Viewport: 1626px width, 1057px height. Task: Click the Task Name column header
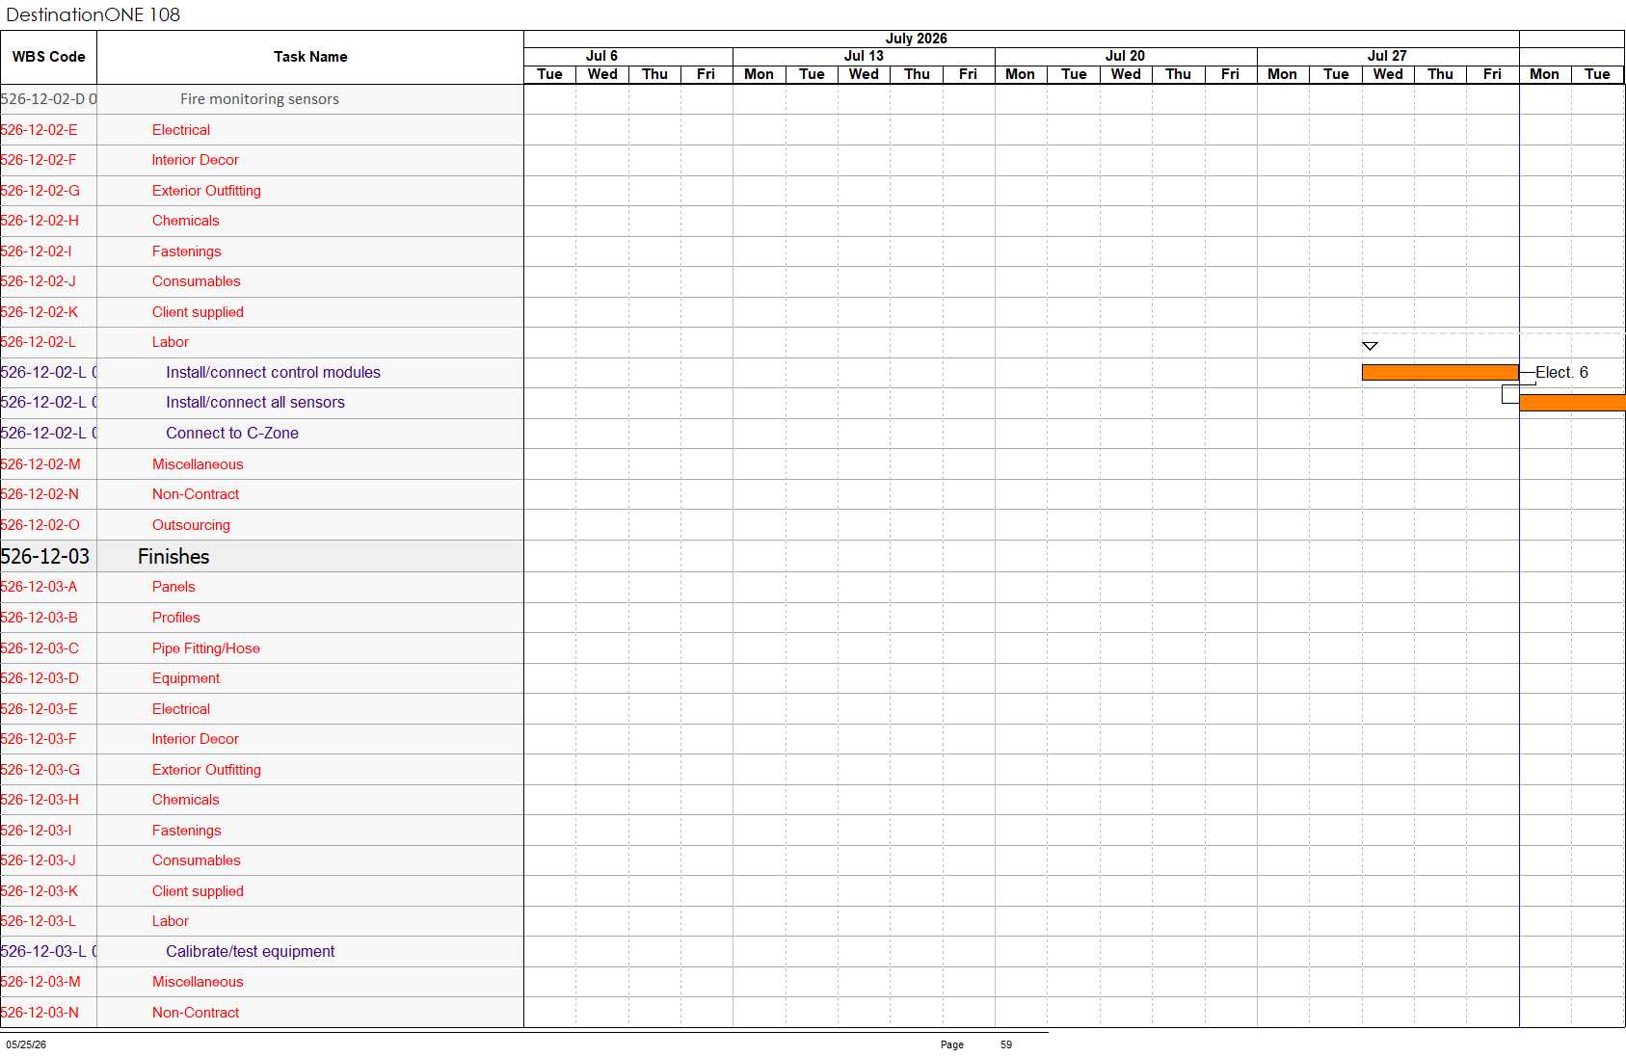click(x=310, y=57)
